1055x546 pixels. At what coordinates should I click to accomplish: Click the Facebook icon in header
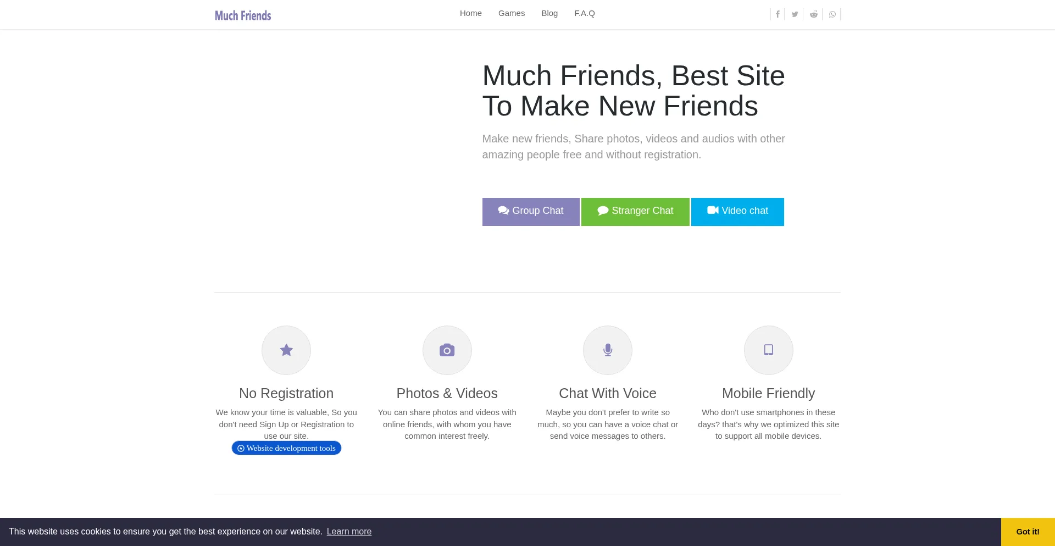click(778, 14)
